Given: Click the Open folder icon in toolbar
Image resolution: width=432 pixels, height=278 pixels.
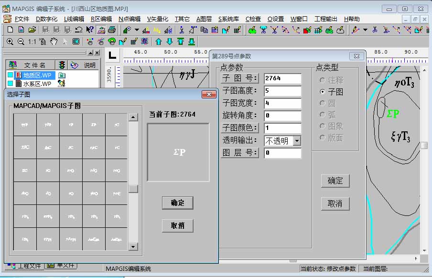Looking at the screenshot, I should pyautogui.click(x=32, y=30).
